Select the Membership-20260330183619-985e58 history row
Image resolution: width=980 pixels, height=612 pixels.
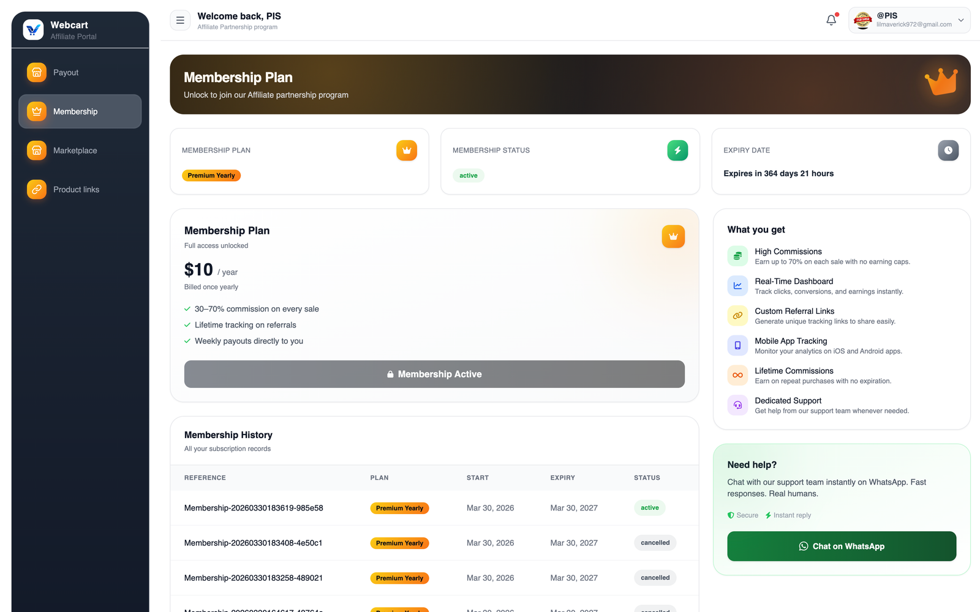[254, 508]
